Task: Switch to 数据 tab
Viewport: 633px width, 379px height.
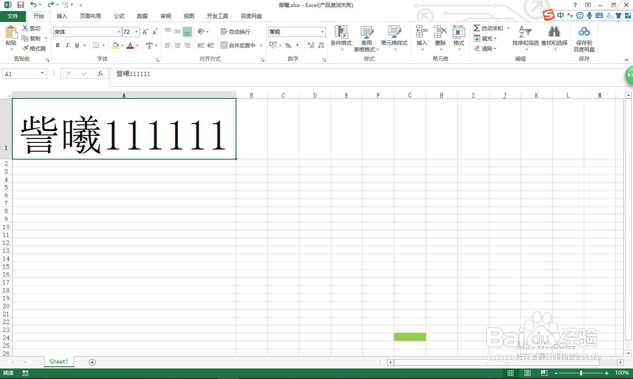Action: point(142,16)
